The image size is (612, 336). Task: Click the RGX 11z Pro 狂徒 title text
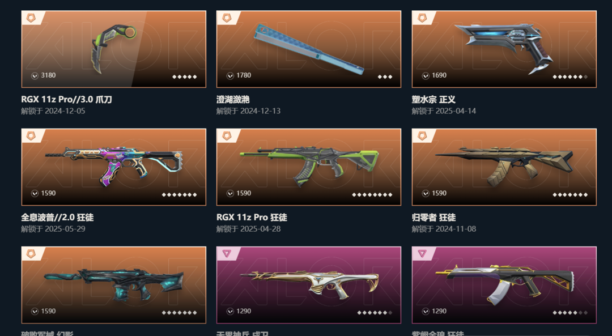point(252,218)
